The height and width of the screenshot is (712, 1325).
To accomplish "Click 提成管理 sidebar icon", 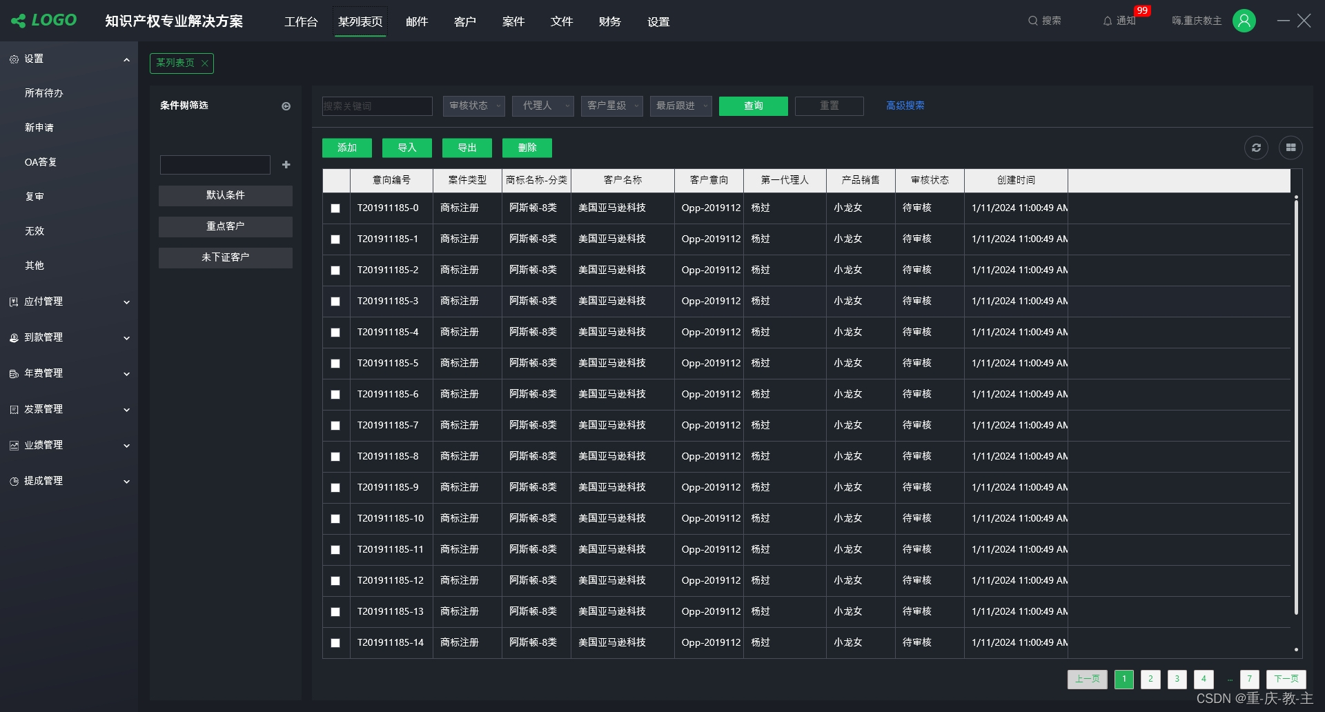I will click(14, 482).
